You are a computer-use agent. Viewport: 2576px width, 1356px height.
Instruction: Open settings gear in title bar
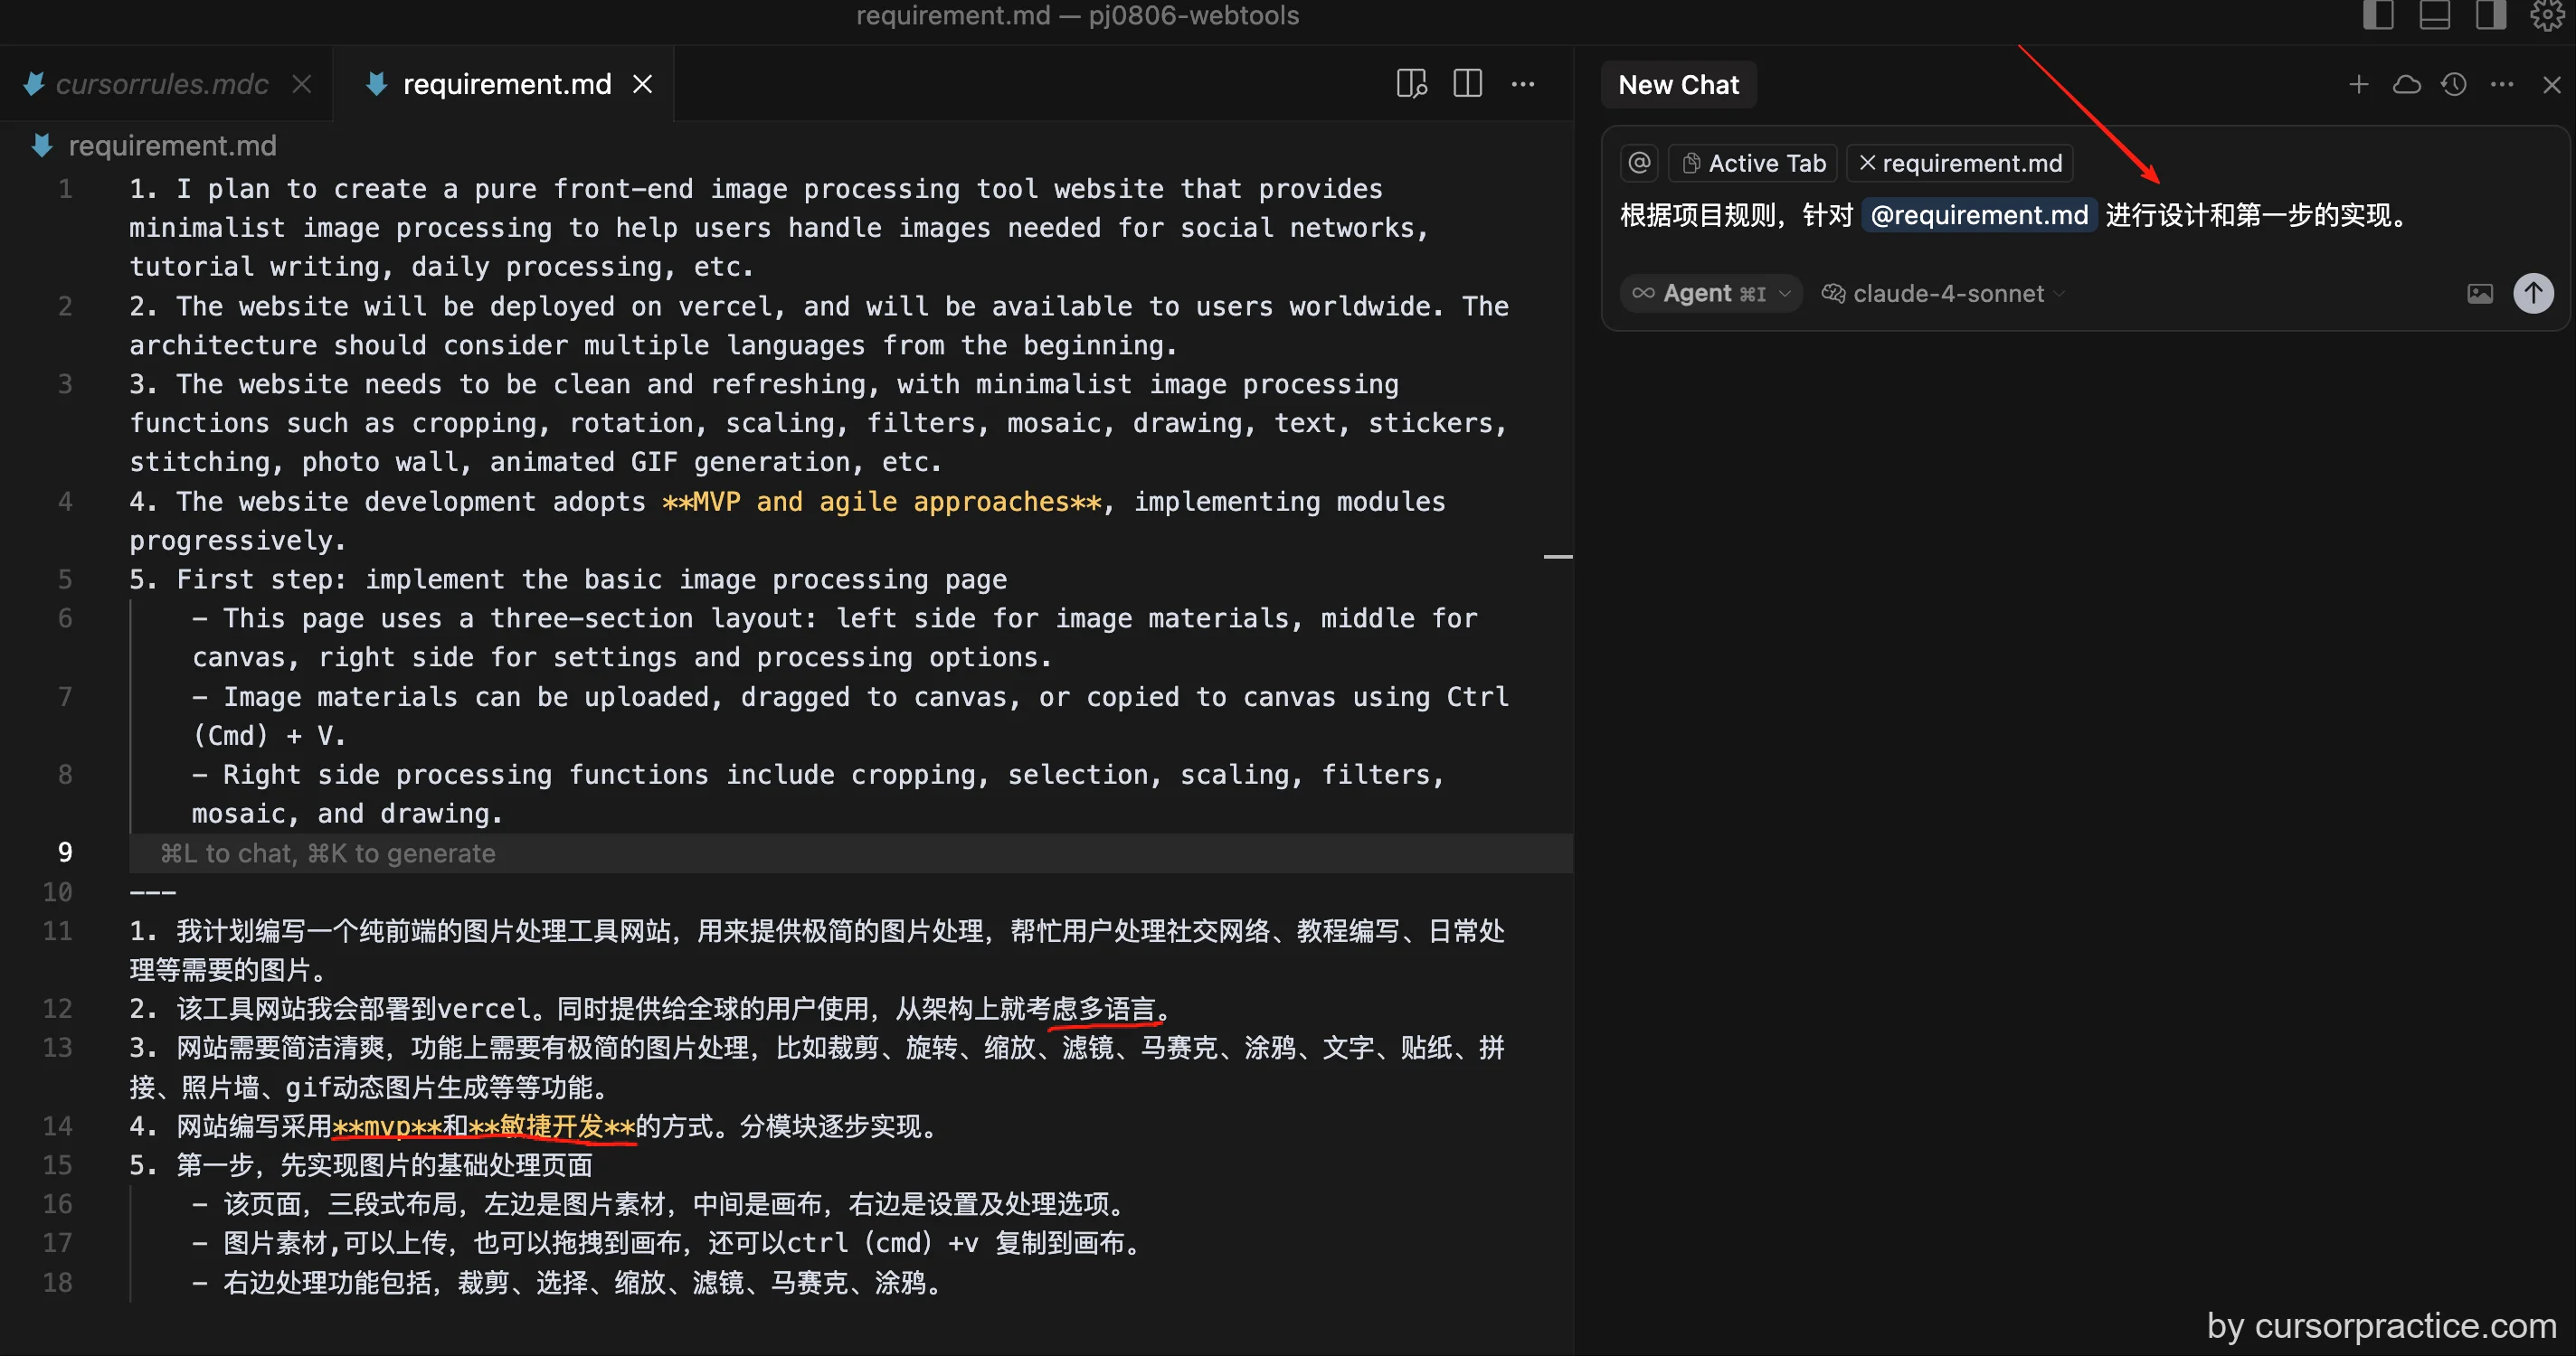[2546, 15]
